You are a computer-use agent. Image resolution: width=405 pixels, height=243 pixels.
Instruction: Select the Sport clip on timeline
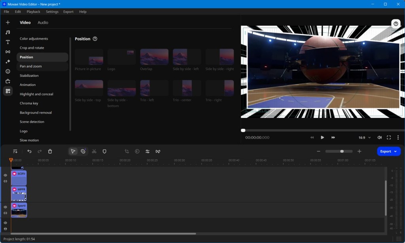point(19,210)
